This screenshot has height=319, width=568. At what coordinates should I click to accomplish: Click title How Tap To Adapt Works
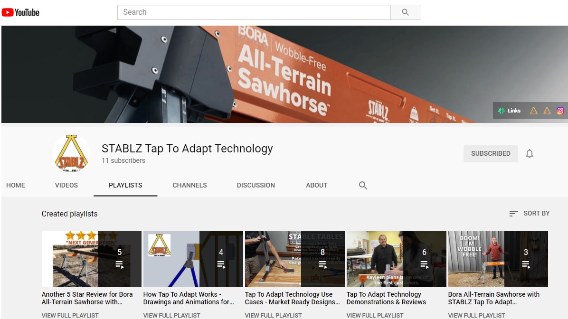189,298
